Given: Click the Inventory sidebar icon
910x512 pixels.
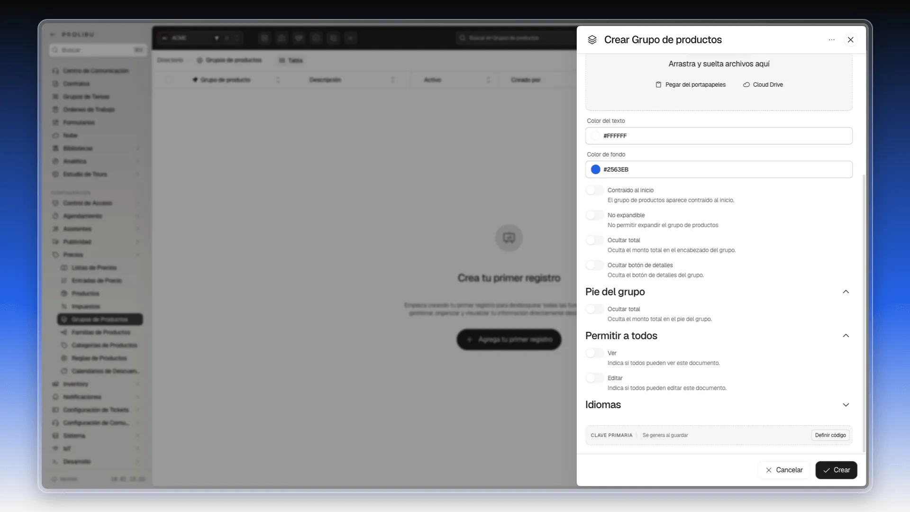Looking at the screenshot, I should (55, 384).
